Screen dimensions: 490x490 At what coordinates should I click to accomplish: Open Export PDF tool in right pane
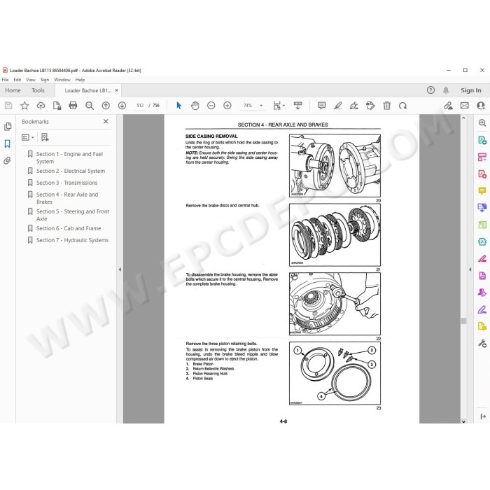pos(482,140)
